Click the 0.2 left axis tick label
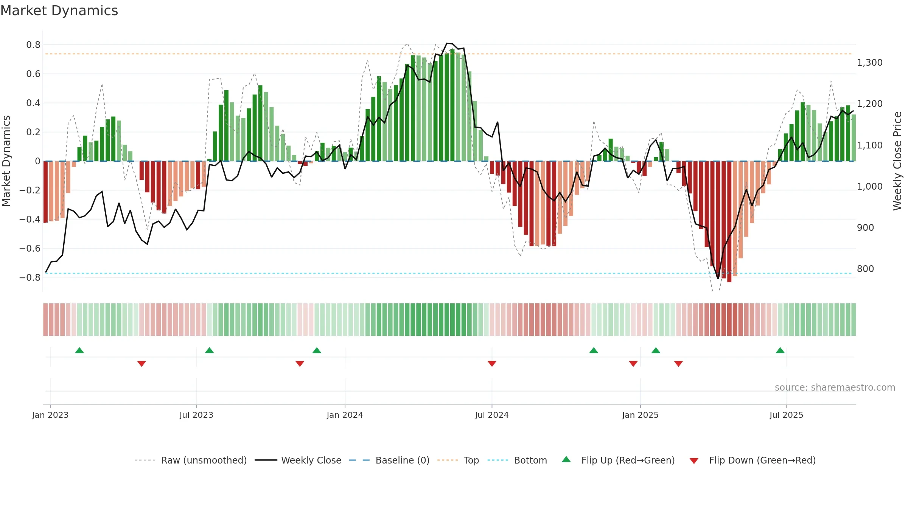908x510 pixels. click(x=33, y=132)
